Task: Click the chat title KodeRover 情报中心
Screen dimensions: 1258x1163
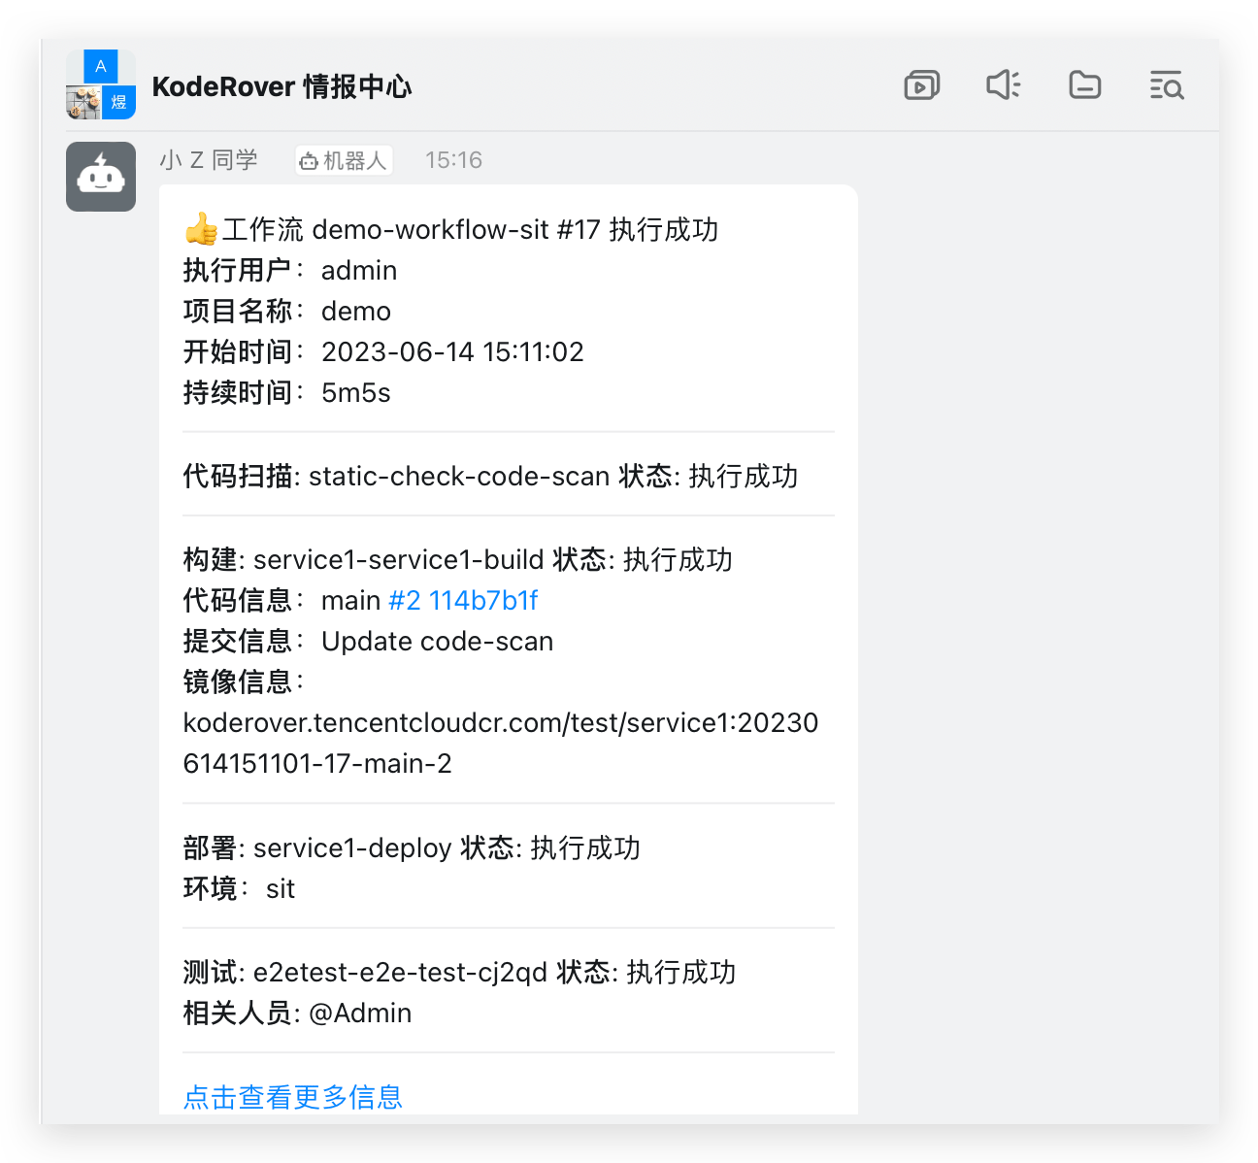Action: (x=281, y=86)
